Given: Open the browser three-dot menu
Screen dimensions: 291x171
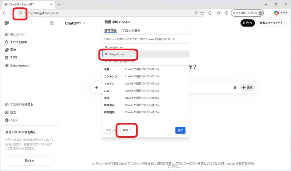Looking at the screenshot, I should coord(268,13).
